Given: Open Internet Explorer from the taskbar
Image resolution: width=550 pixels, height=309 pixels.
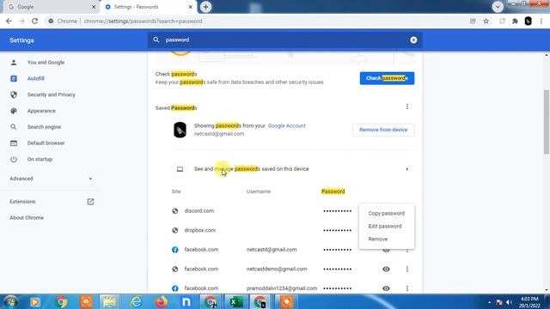Looking at the screenshot, I should tap(136, 301).
